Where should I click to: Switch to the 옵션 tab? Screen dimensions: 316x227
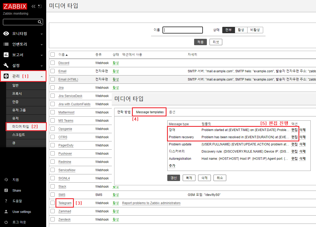click(172, 112)
